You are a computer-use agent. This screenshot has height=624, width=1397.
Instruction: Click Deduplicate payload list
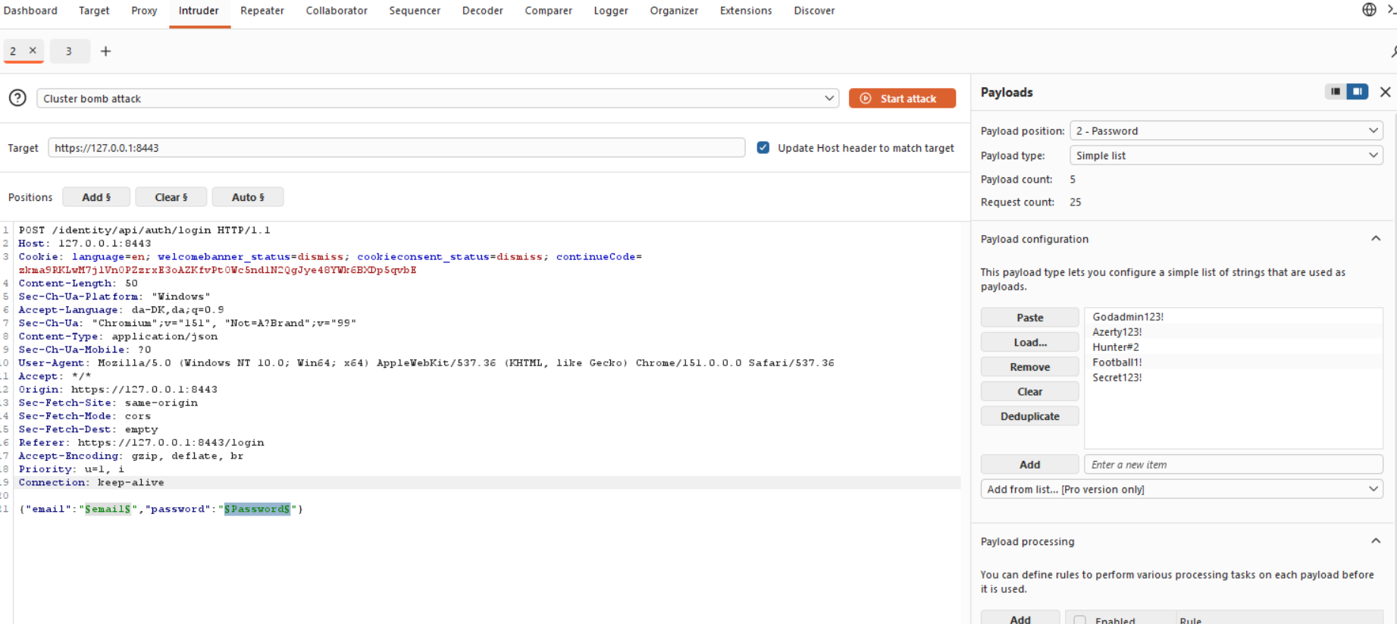[1029, 416]
